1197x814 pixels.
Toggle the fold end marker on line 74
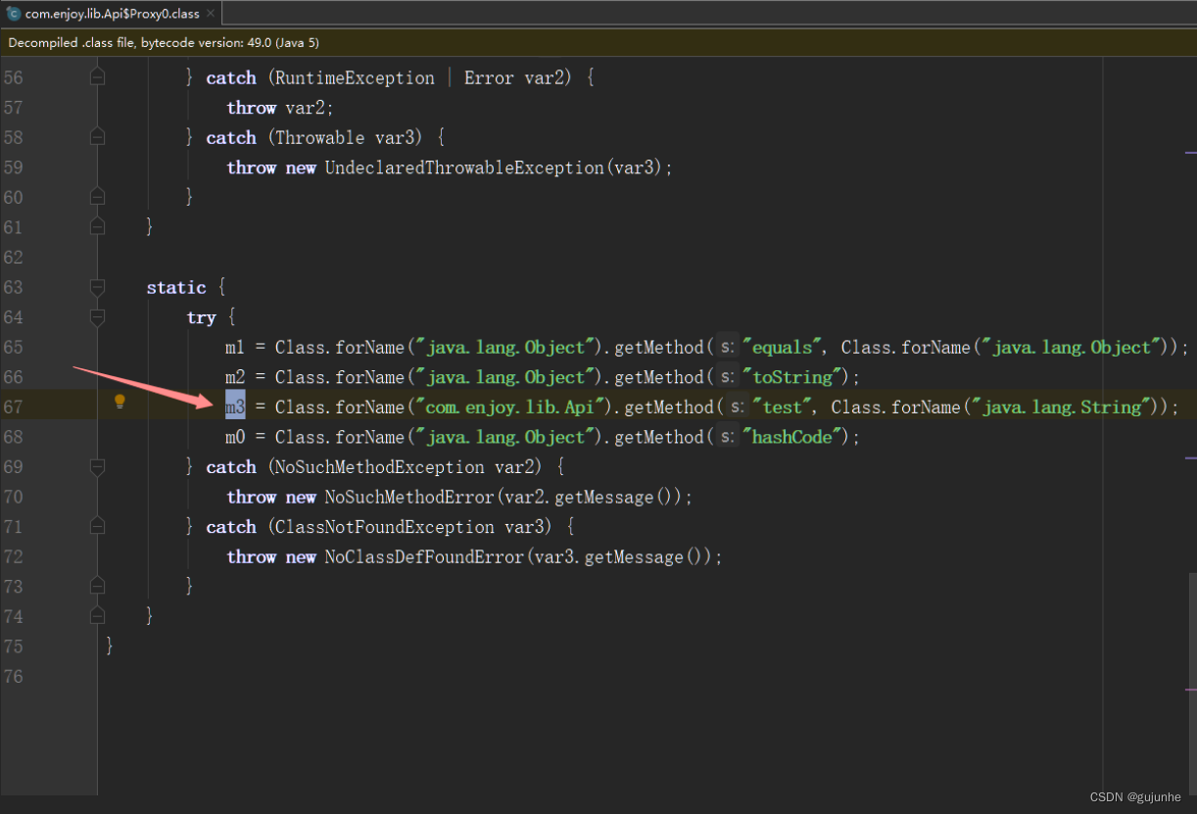[x=97, y=616]
